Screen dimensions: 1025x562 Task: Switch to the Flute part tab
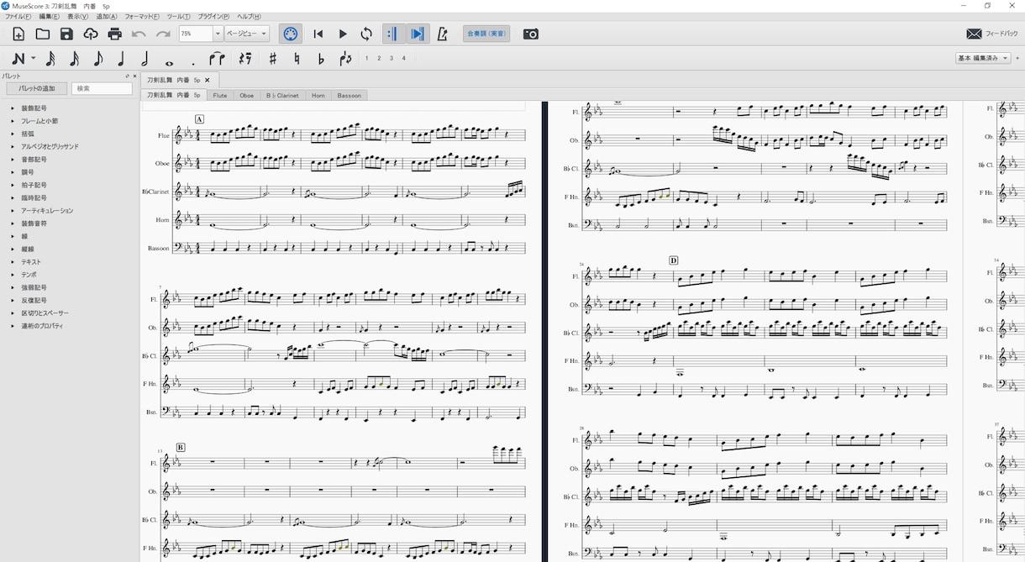(220, 96)
